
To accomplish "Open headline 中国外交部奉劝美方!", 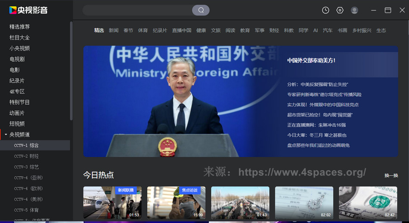I will click(311, 61).
